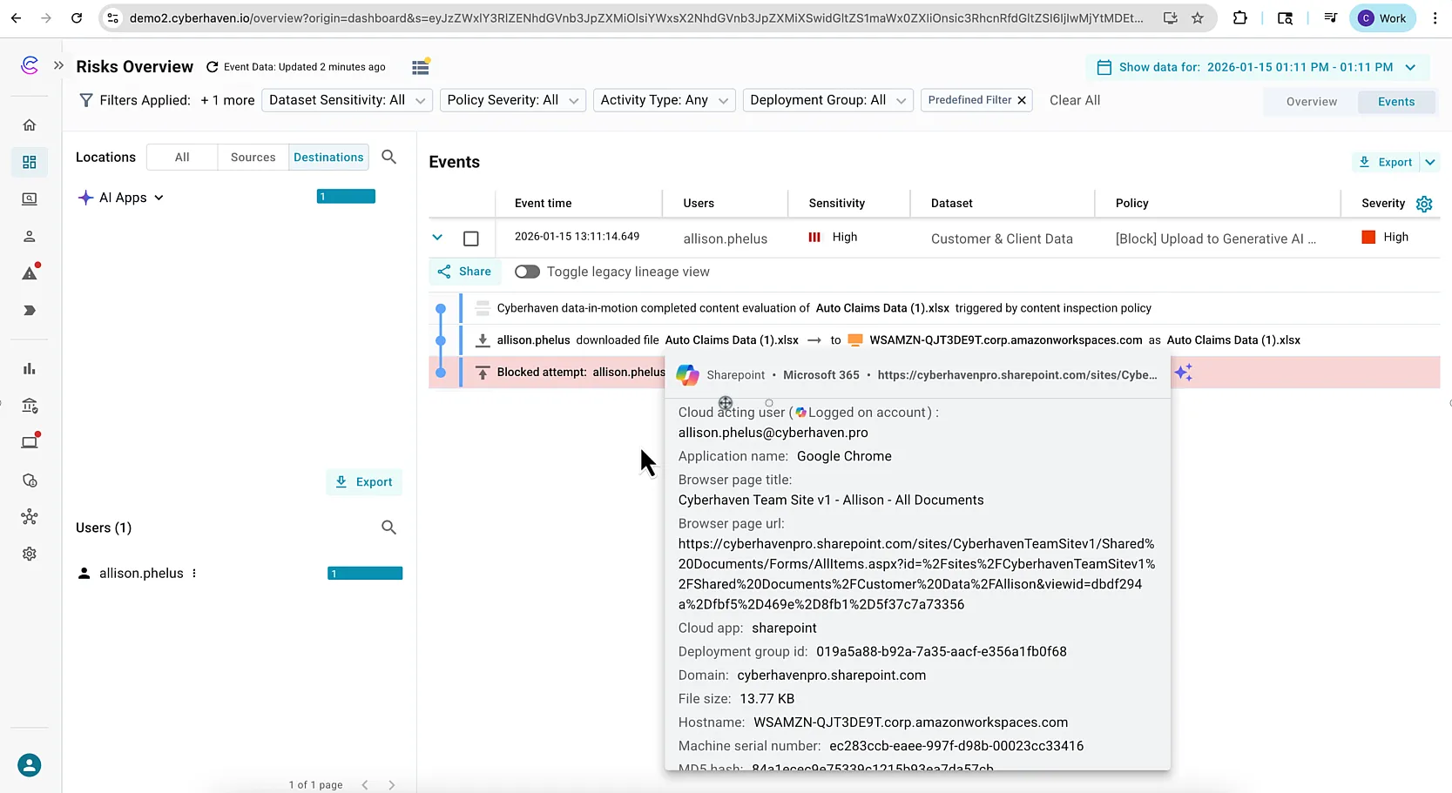Select Destinations locations tab
1452x793 pixels.
[328, 158]
